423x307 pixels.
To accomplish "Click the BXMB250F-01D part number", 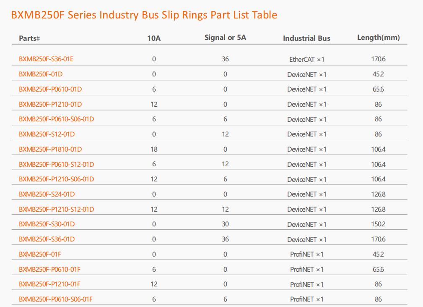I will (x=41, y=74).
